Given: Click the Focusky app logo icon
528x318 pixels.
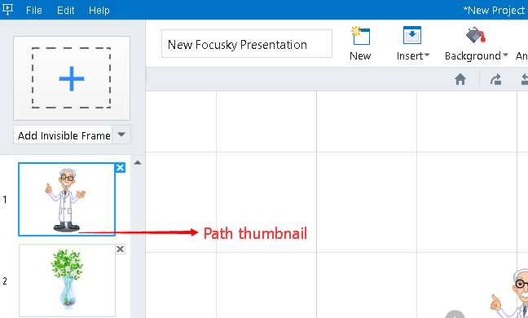Looking at the screenshot, I should 8,9.
